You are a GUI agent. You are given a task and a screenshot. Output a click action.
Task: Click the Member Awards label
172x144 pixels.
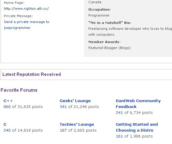pyautogui.click(x=104, y=42)
